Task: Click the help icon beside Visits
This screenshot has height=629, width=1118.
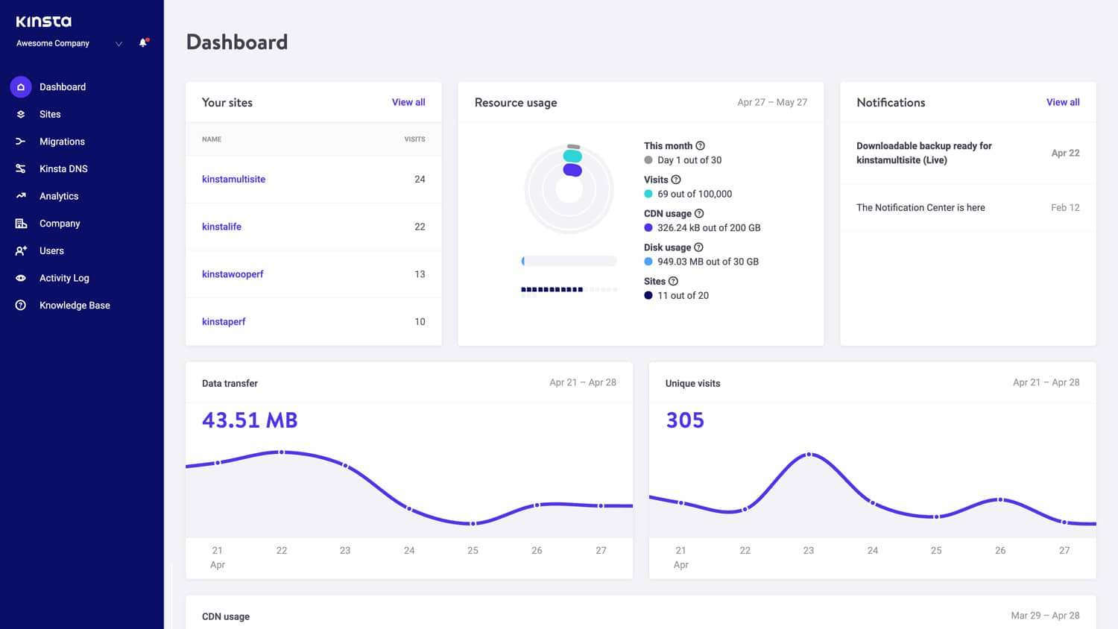Action: [676, 180]
